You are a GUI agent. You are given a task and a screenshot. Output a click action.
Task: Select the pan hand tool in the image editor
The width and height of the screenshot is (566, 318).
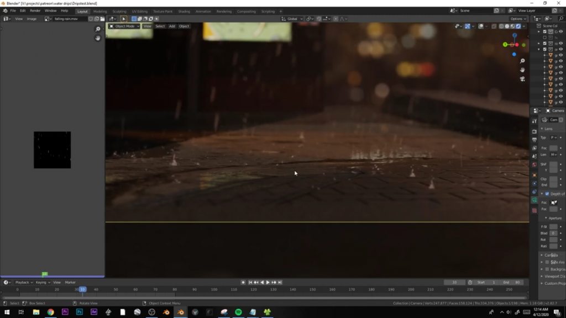pyautogui.click(x=97, y=38)
